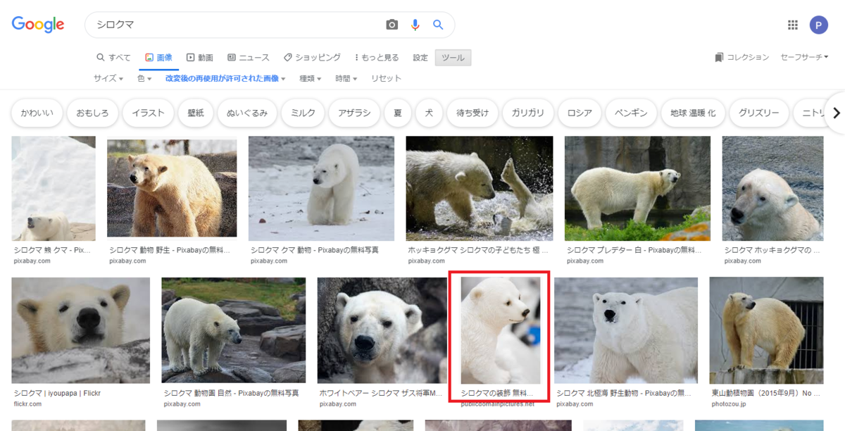The width and height of the screenshot is (845, 431).
Task: Select 壁紙 suggestion chip
Action: 196,113
